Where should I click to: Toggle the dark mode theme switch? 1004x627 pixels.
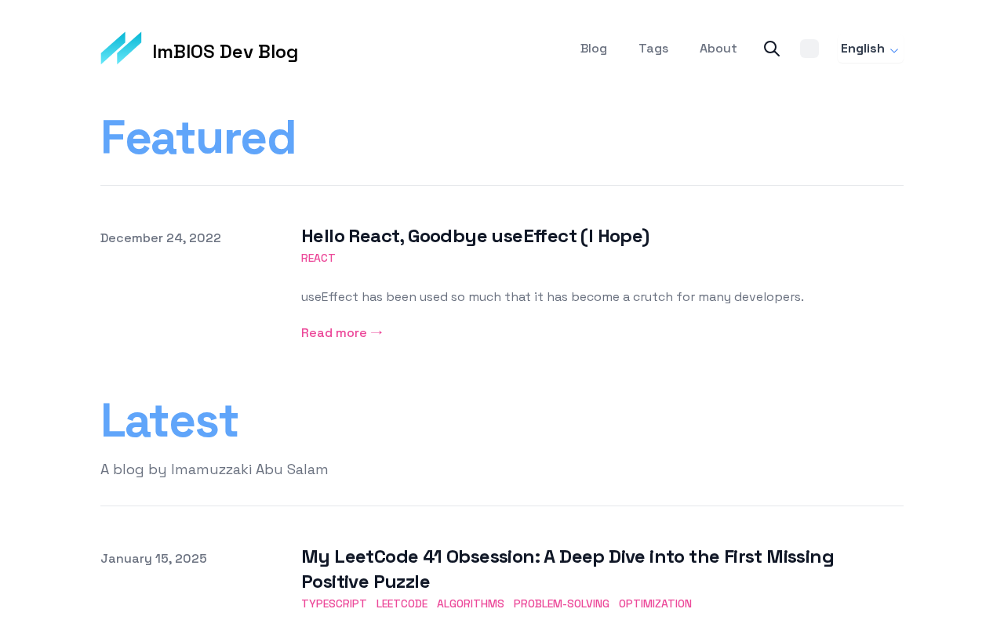pos(809,49)
